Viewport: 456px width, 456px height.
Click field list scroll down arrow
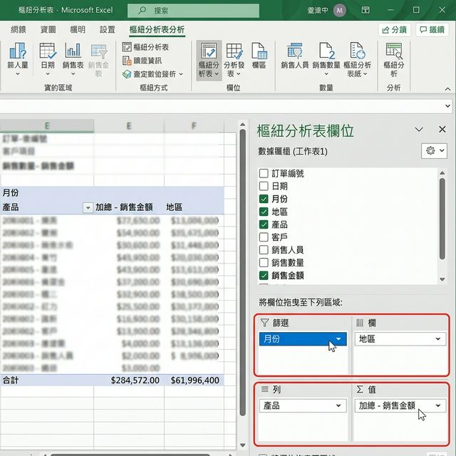[x=442, y=279]
